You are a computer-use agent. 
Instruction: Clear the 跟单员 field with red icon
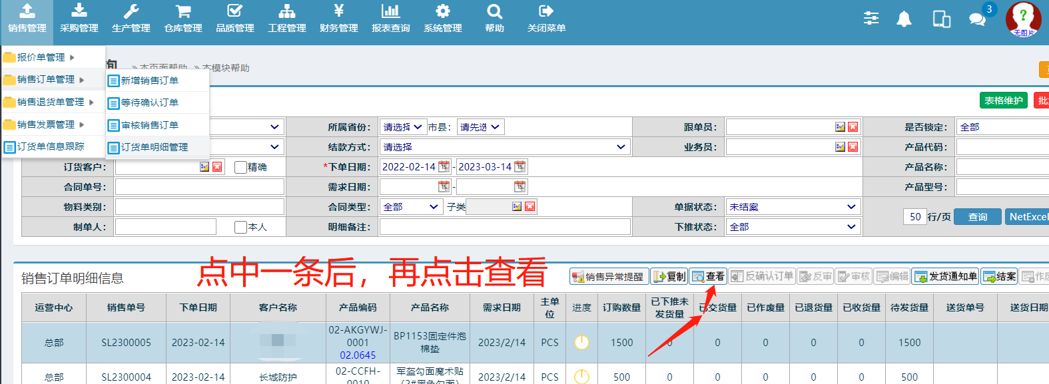pyautogui.click(x=853, y=127)
